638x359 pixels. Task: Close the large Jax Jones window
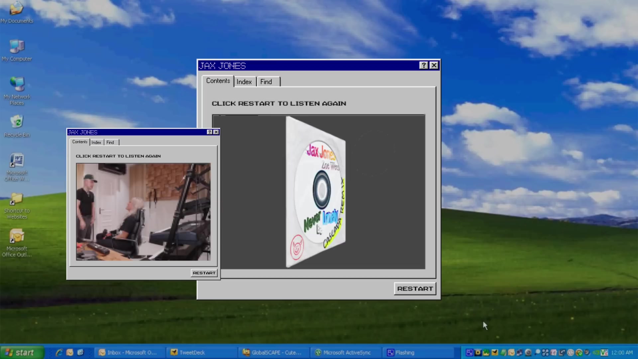click(x=434, y=65)
